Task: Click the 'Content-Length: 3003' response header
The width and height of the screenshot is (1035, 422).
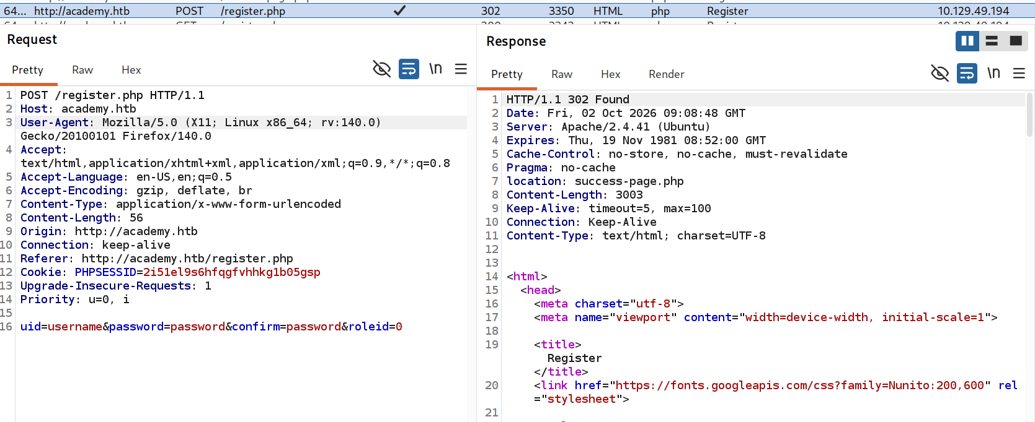Action: tap(575, 195)
